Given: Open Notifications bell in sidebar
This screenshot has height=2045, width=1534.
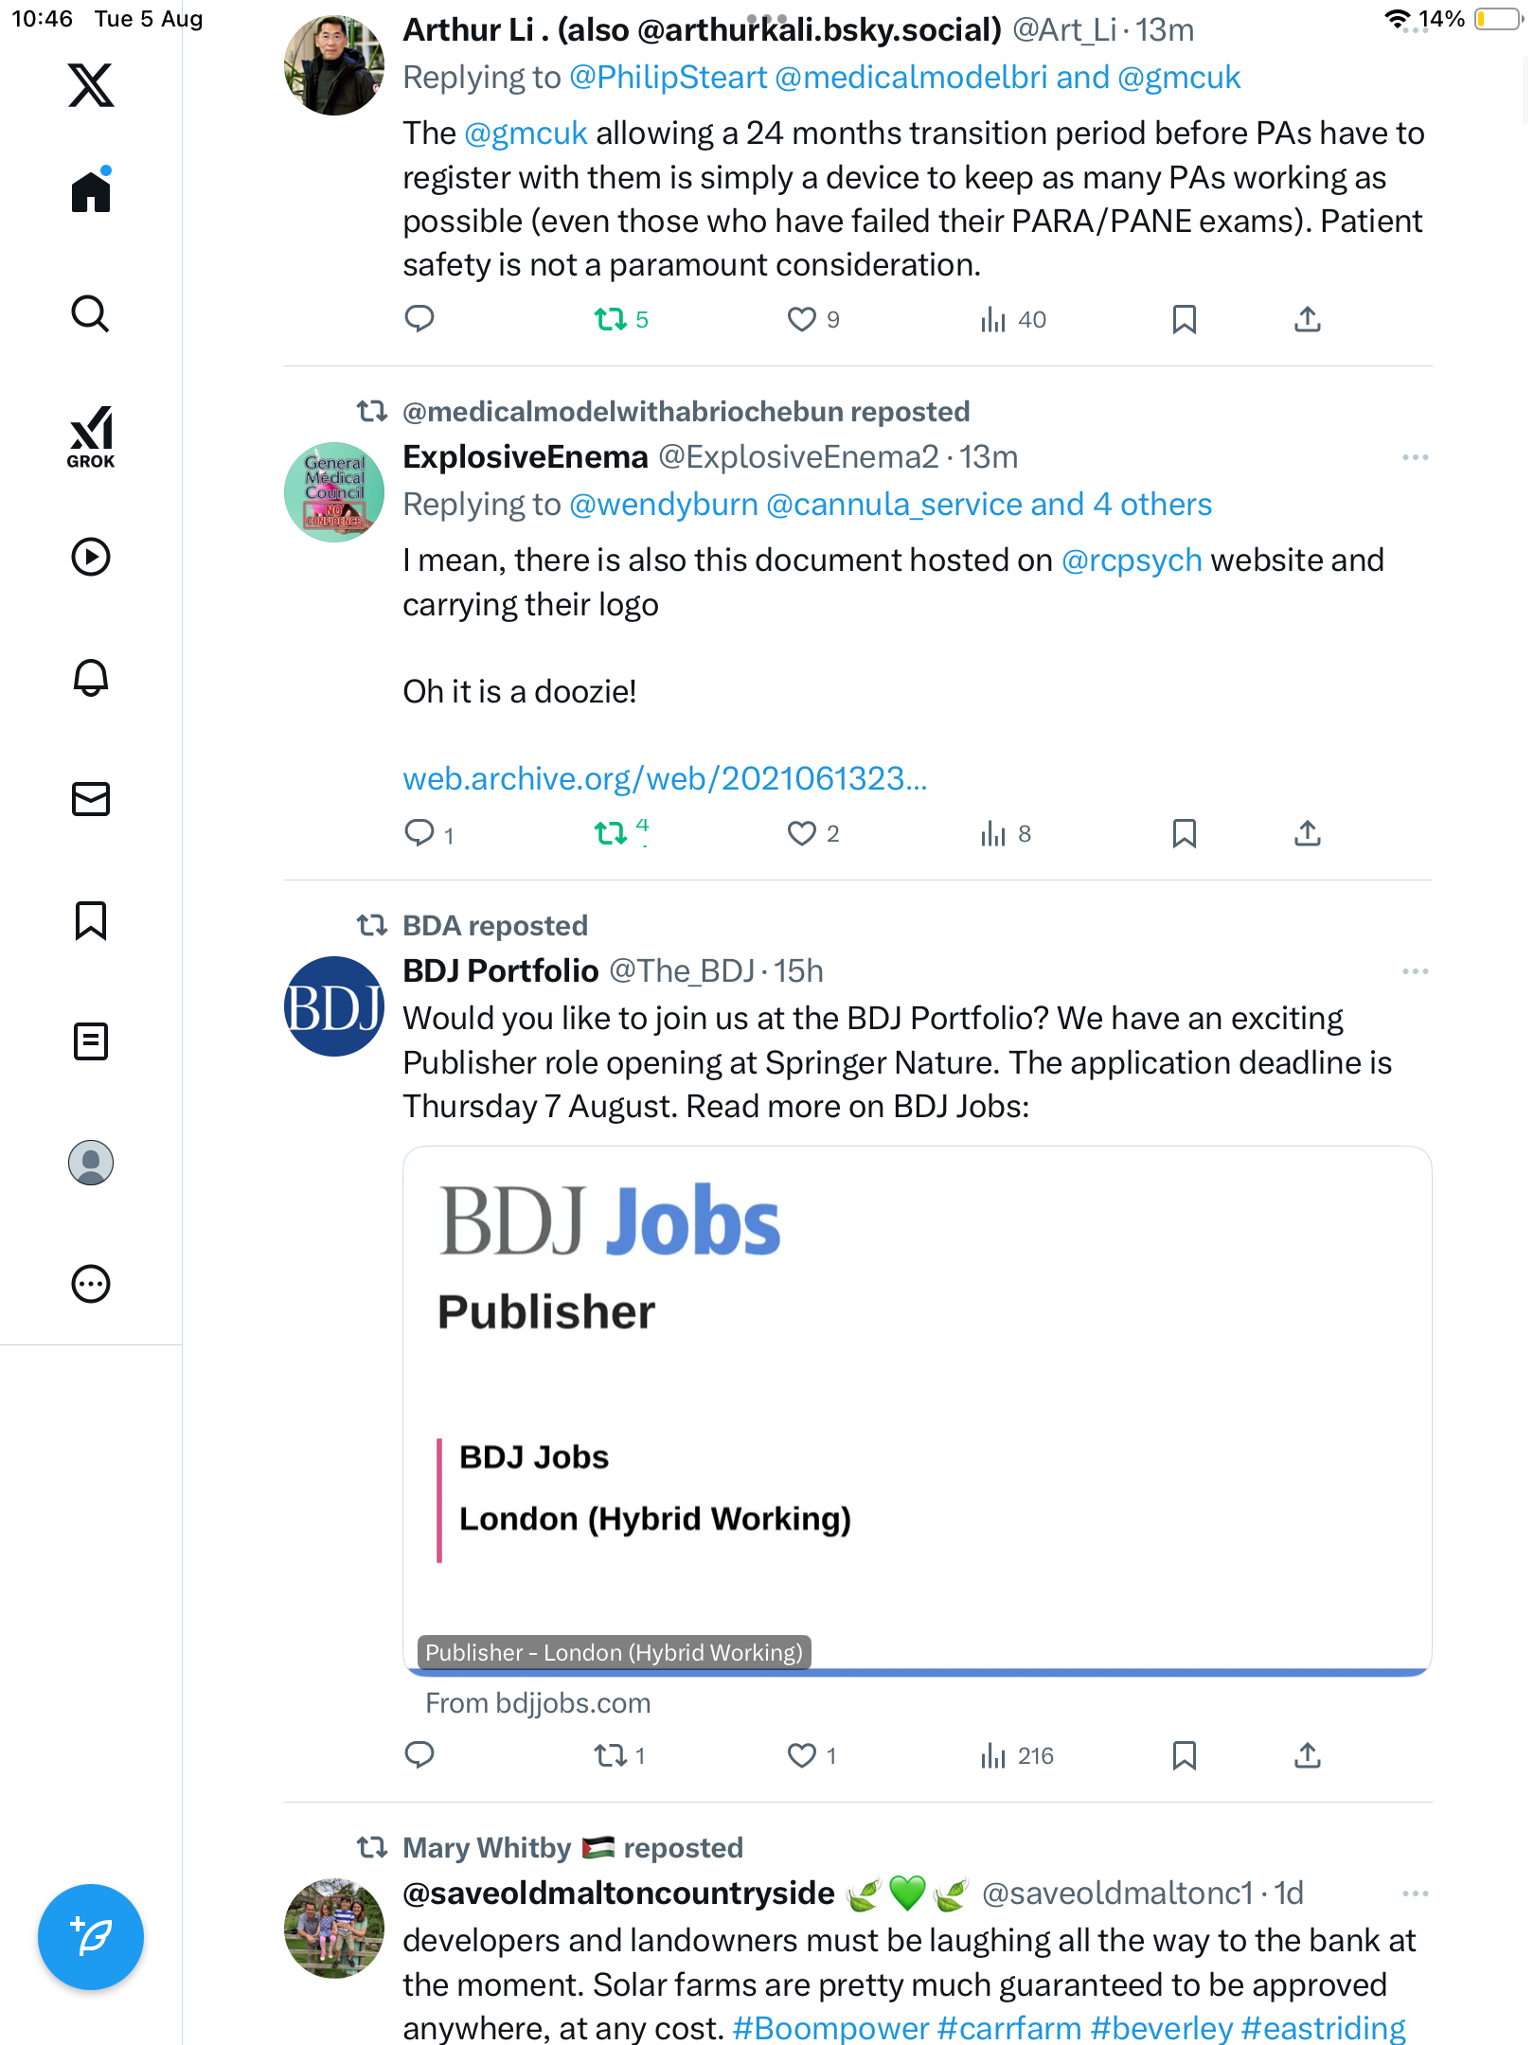Looking at the screenshot, I should [91, 678].
